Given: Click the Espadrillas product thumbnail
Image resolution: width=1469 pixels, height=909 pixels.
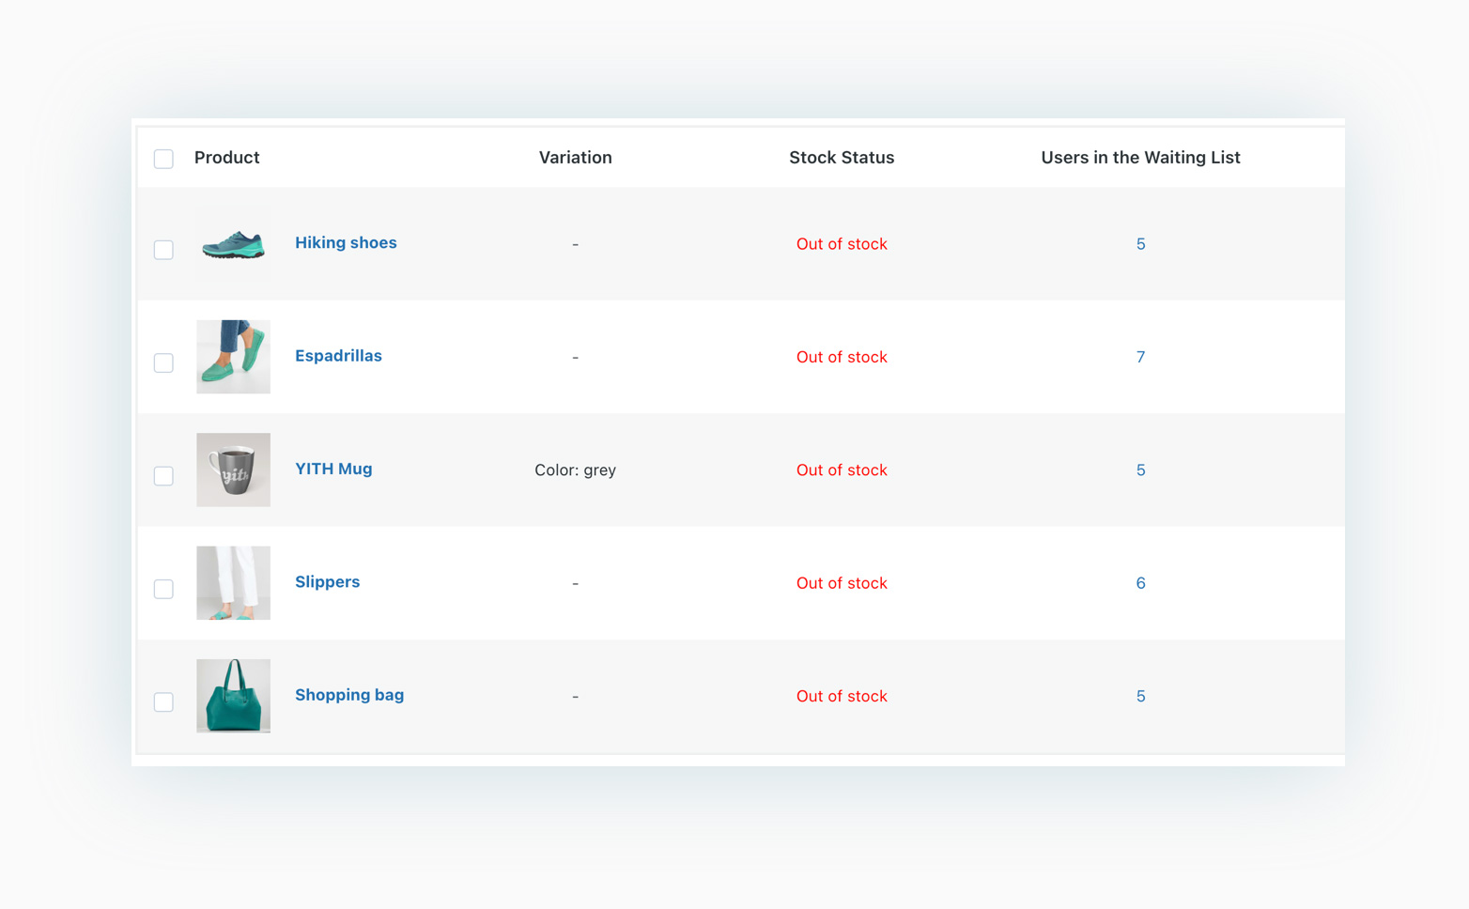Looking at the screenshot, I should click(233, 357).
